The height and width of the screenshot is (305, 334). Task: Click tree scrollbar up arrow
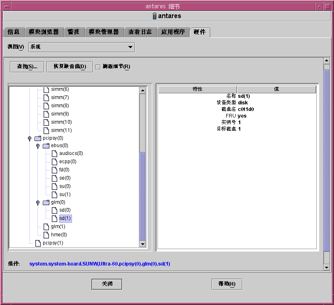(142, 91)
